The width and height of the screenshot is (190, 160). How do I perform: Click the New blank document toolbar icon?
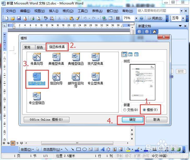pos(7,18)
